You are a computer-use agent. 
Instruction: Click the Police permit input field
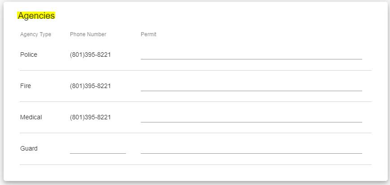tap(251, 55)
